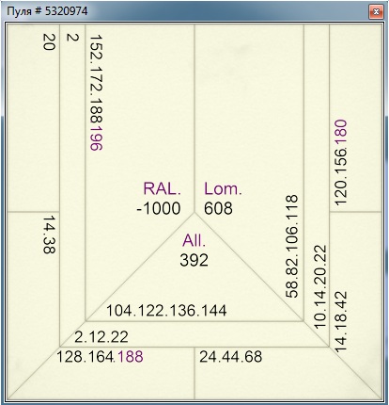Click the number 20 in top-left cell
This screenshot has height=405, width=389.
[x=49, y=42]
